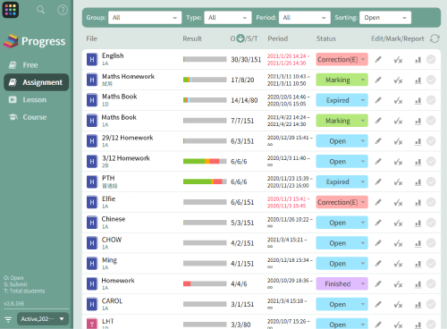Open the help question mark icon
This screenshot has height=329, width=447.
pyautogui.click(x=63, y=10)
